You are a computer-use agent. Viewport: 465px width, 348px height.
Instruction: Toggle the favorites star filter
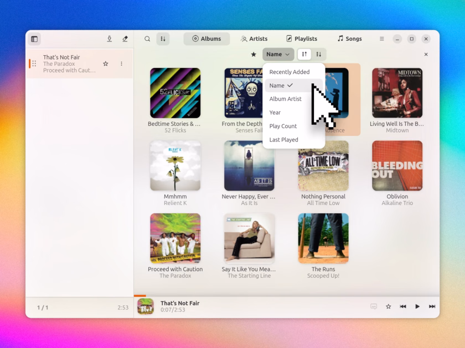point(254,55)
